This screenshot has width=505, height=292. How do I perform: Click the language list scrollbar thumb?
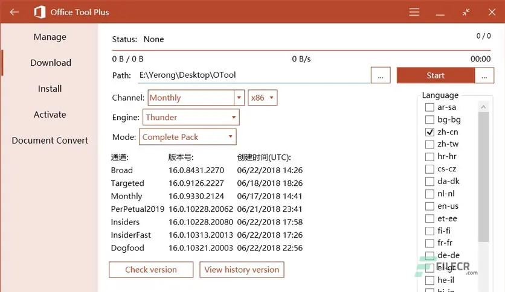(x=483, y=175)
